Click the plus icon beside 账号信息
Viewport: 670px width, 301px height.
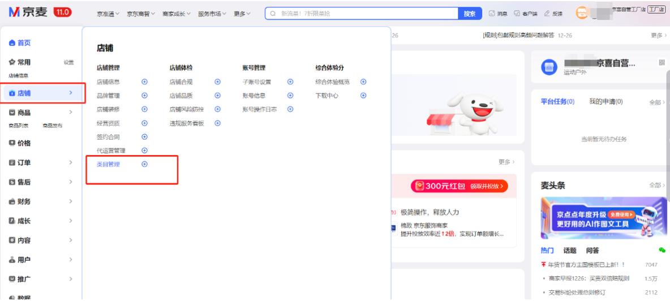tap(290, 96)
